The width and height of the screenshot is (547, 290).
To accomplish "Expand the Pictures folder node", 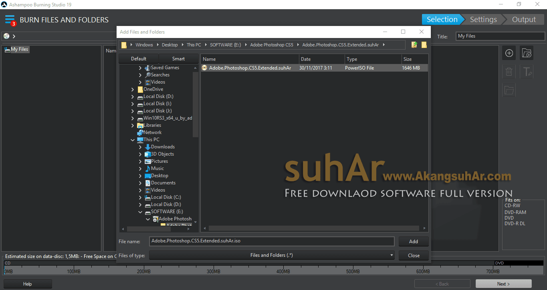I will [x=140, y=161].
